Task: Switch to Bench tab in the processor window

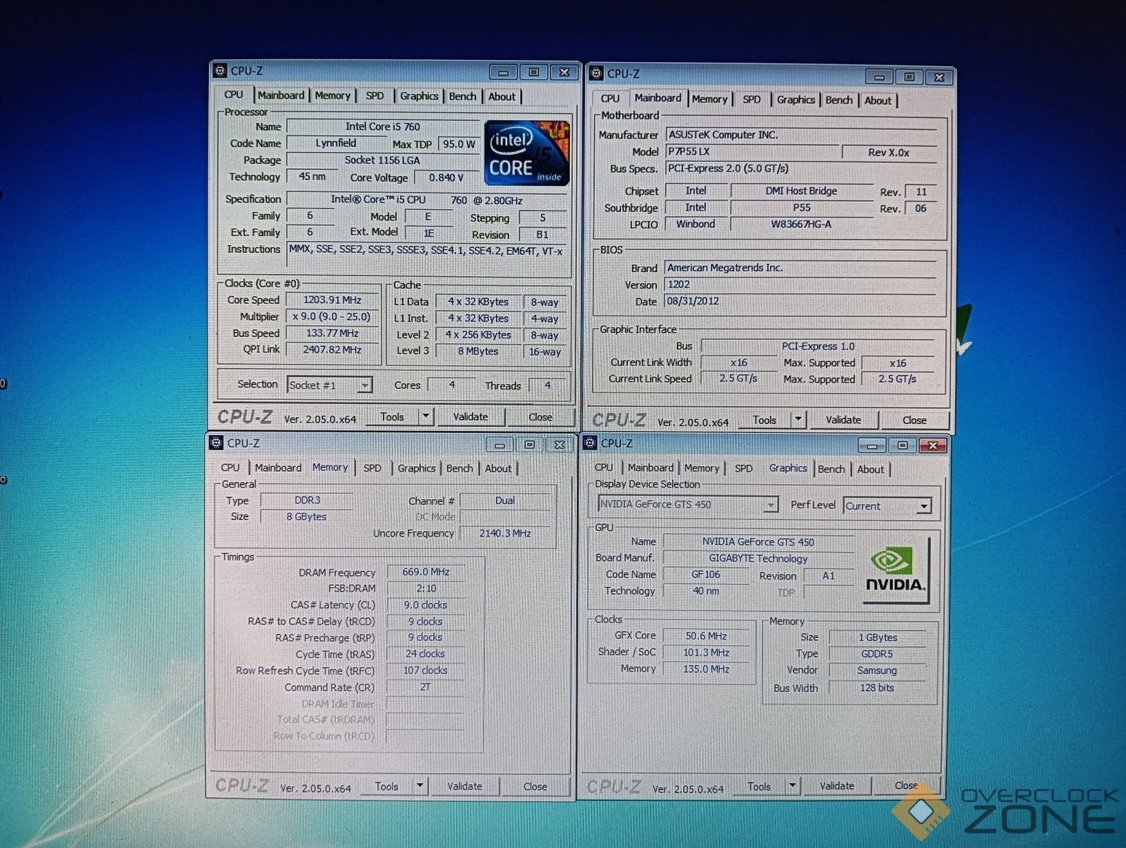Action: point(462,96)
